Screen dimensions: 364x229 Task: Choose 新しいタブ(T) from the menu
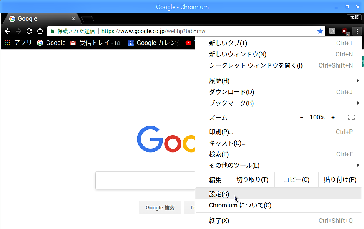click(x=279, y=43)
